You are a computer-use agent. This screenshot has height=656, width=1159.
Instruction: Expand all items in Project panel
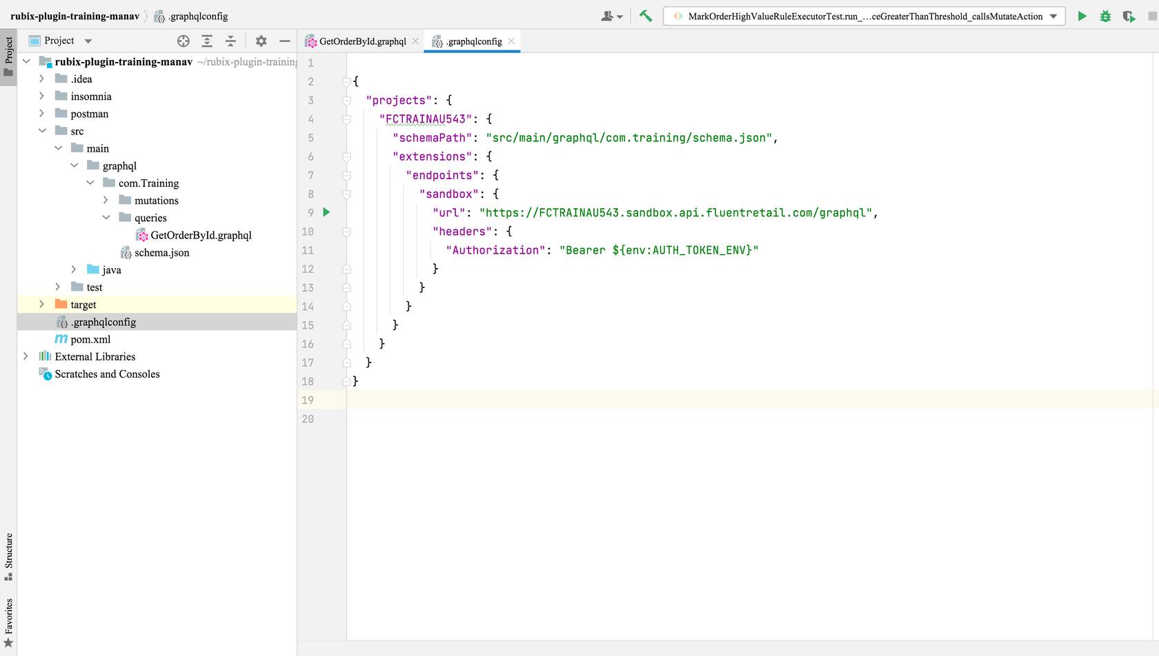207,41
